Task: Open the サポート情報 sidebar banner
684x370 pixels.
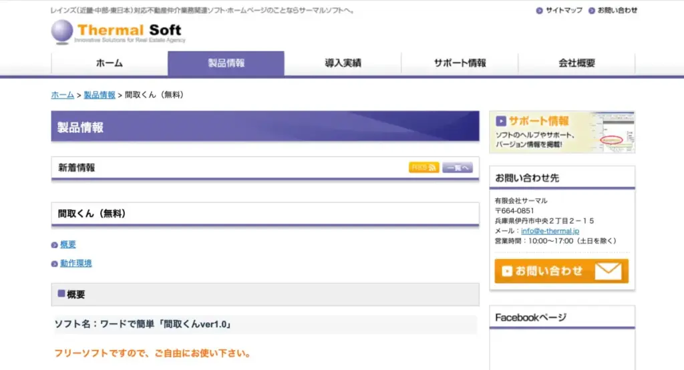Action: click(562, 132)
